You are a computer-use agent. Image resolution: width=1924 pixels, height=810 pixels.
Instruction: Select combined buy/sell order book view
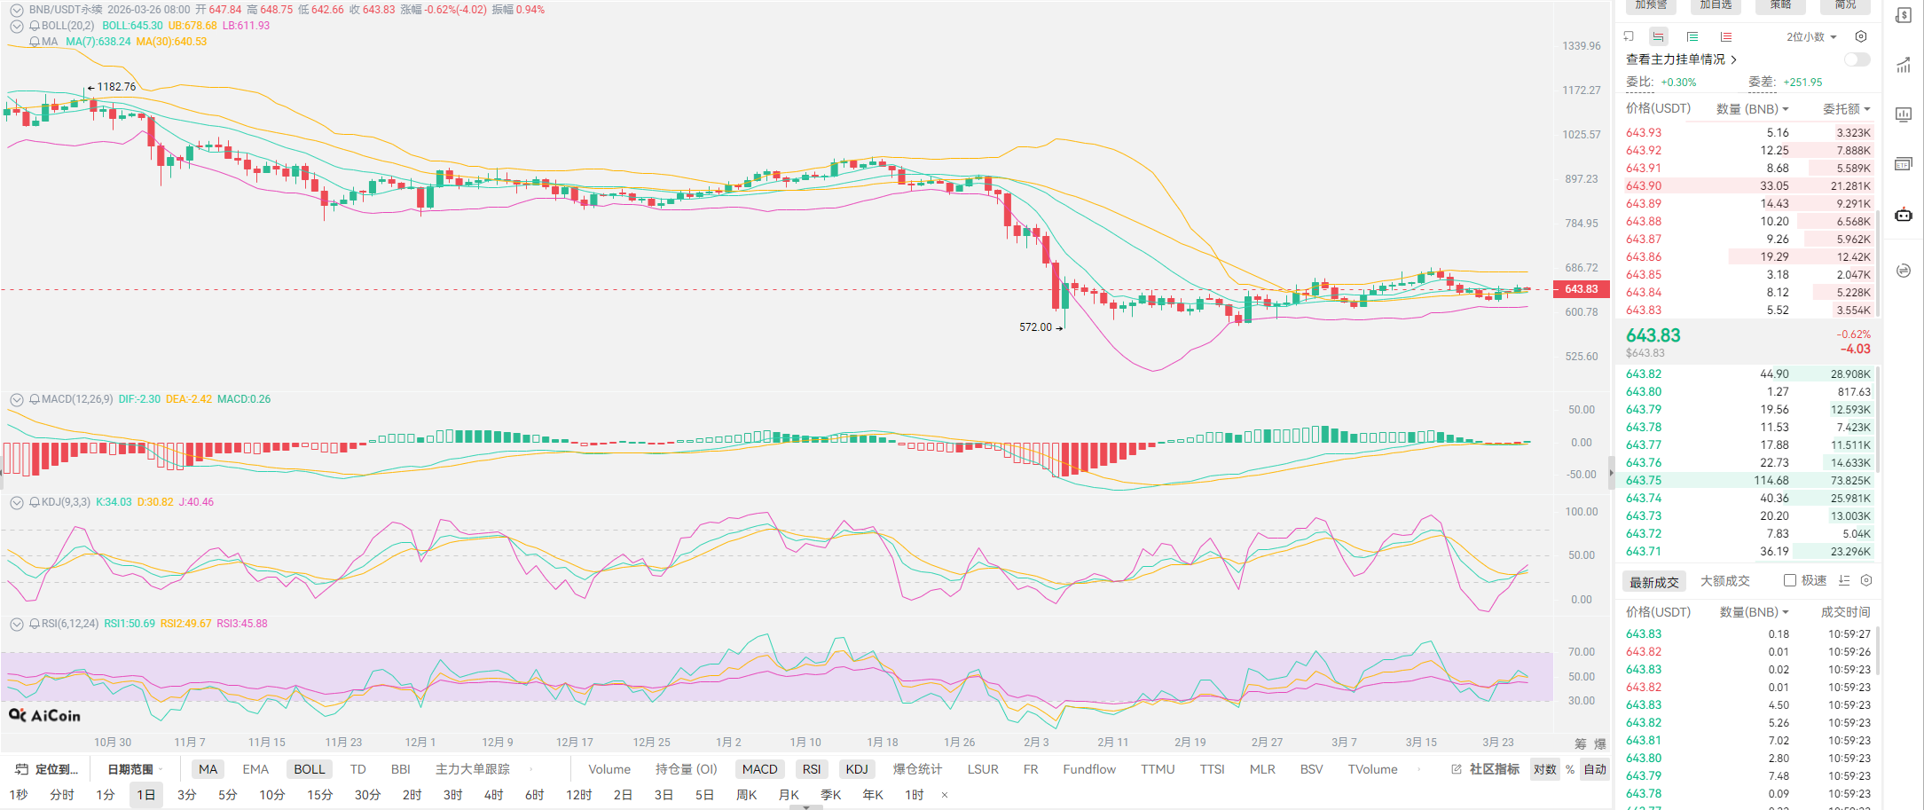1658,36
